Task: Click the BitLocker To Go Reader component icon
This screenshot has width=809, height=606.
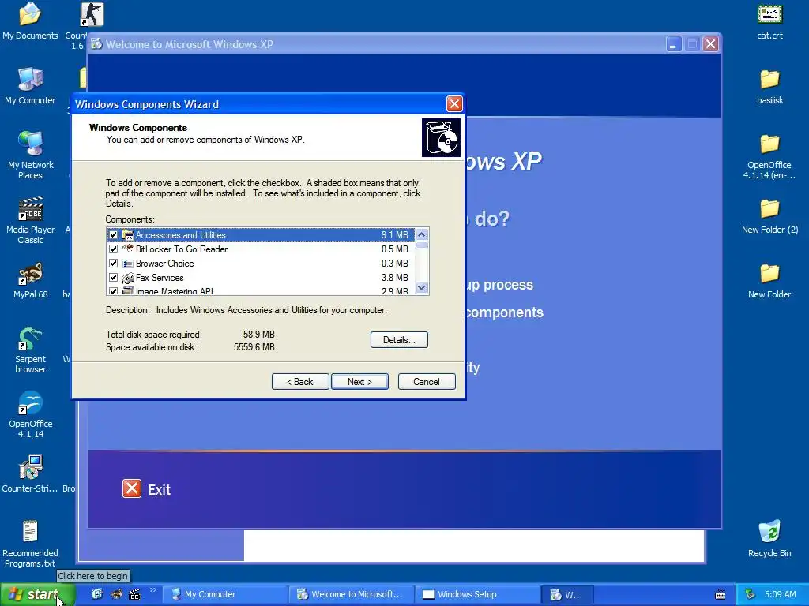Action: point(127,249)
